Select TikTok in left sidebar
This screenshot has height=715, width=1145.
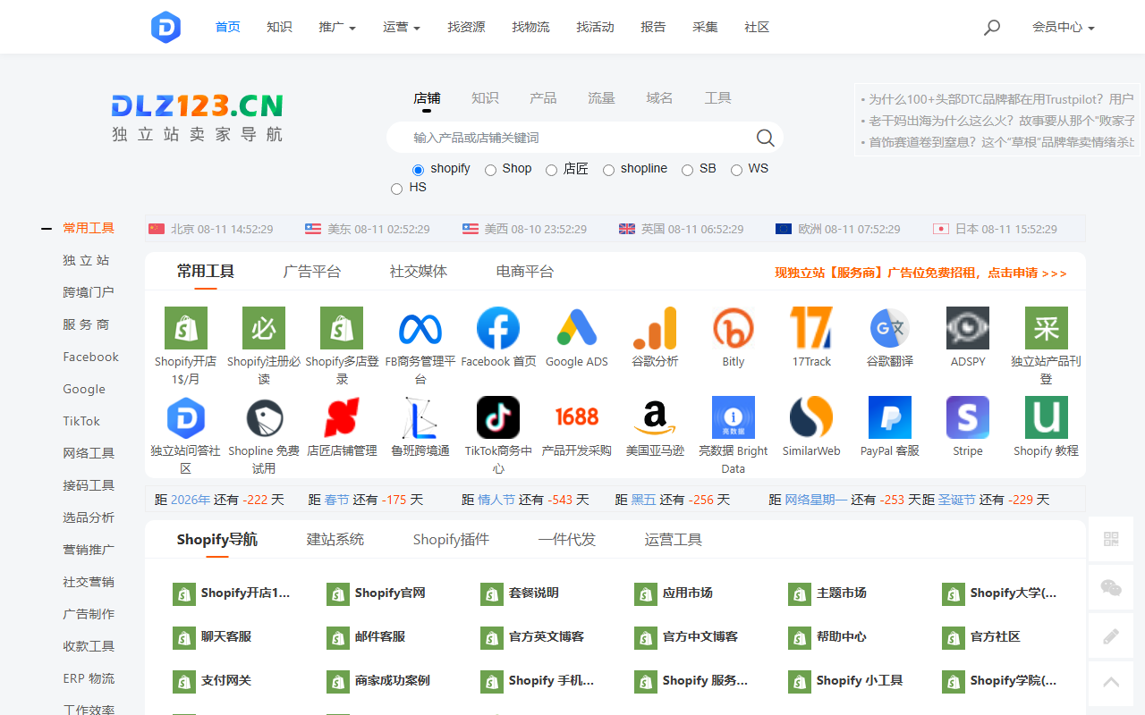pos(81,421)
